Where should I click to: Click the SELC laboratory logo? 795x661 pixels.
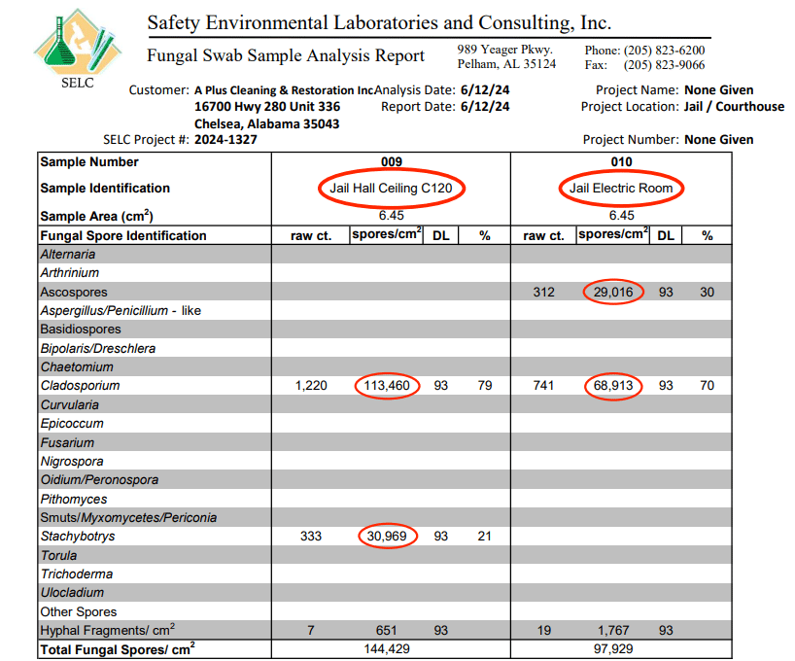(x=77, y=46)
